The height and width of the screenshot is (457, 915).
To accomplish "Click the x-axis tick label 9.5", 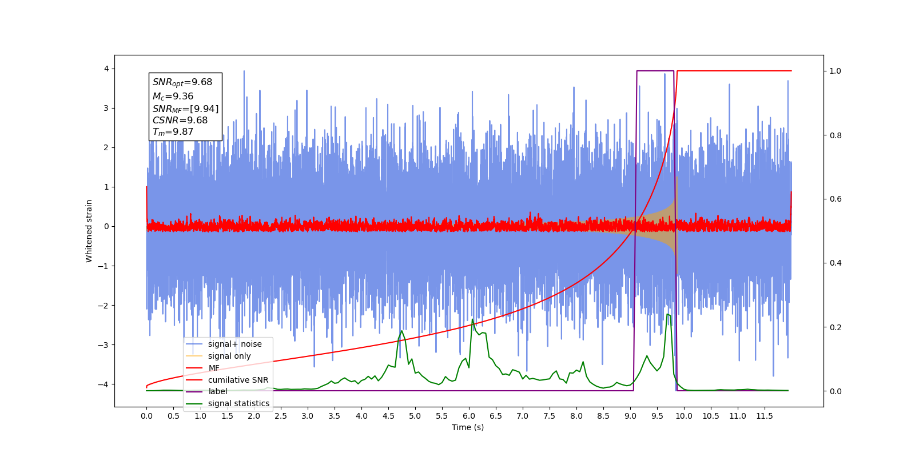I will coord(657,416).
